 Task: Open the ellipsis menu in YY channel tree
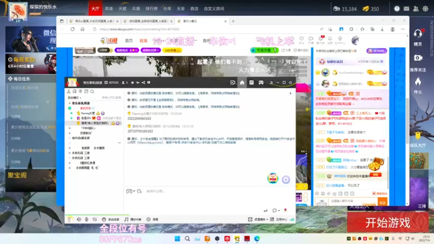(119, 143)
